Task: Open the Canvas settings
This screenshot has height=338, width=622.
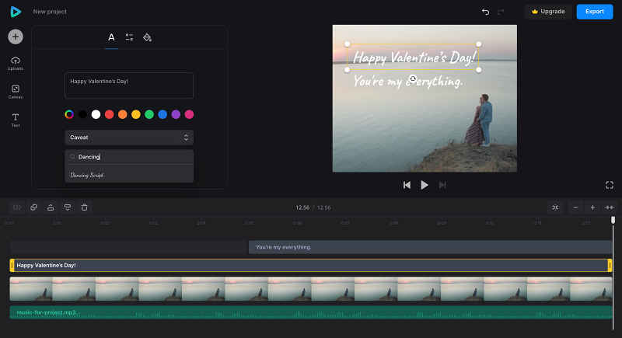Action: coord(16,92)
